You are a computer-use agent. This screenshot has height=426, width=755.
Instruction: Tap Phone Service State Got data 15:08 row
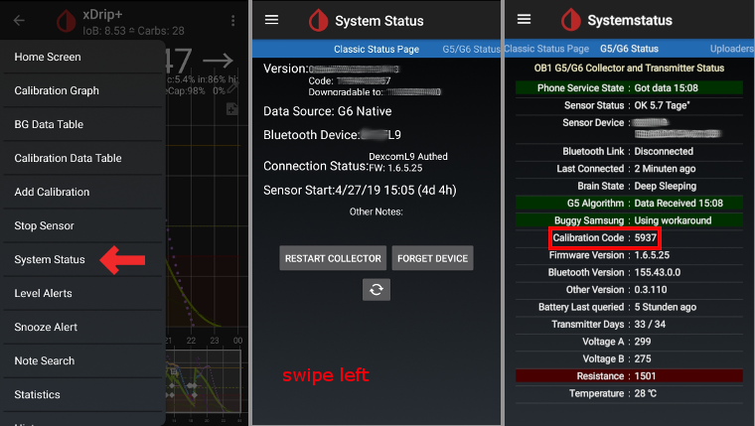click(x=629, y=88)
